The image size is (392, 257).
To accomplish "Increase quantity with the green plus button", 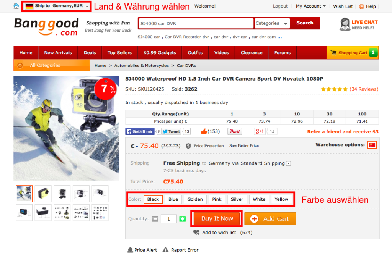I will click(x=182, y=219).
